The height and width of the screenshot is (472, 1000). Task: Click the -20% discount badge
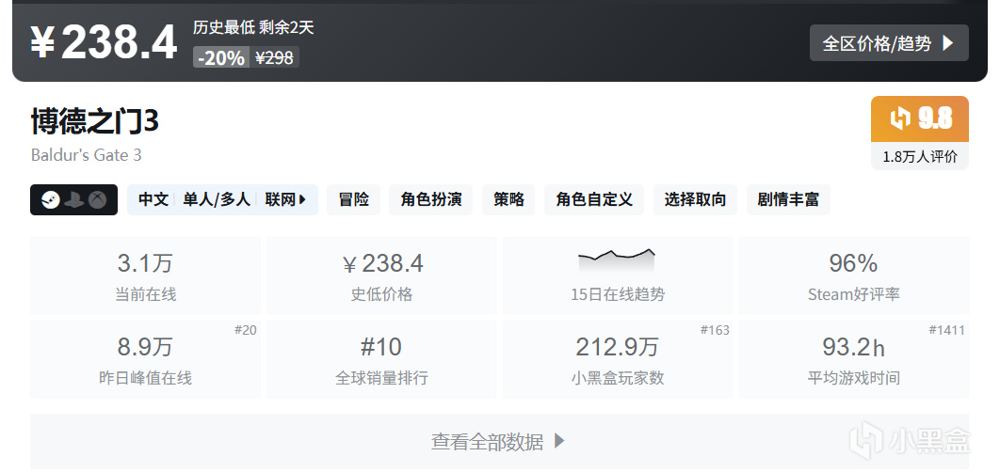pyautogui.click(x=220, y=57)
